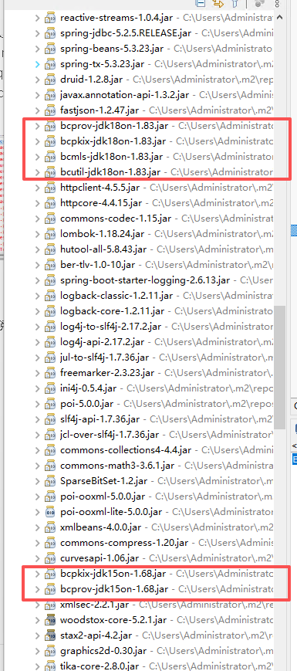Click jar icon of bcprov-jdk18on-1.83.jar
Image resolution: width=297 pixels, height=671 pixels.
point(50,126)
